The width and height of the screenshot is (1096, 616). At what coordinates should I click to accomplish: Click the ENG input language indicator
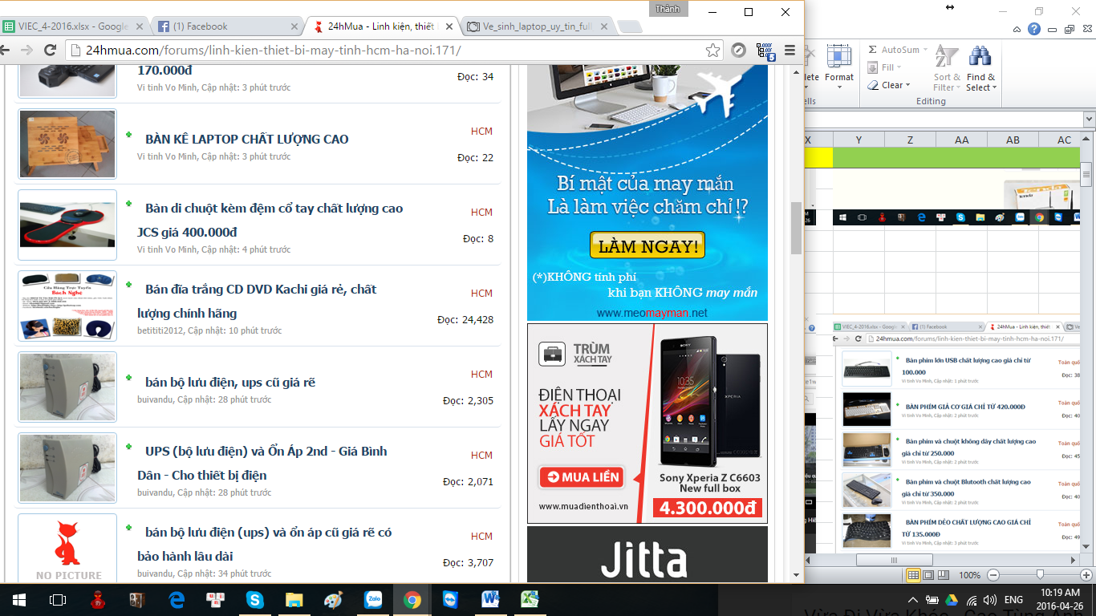1013,600
